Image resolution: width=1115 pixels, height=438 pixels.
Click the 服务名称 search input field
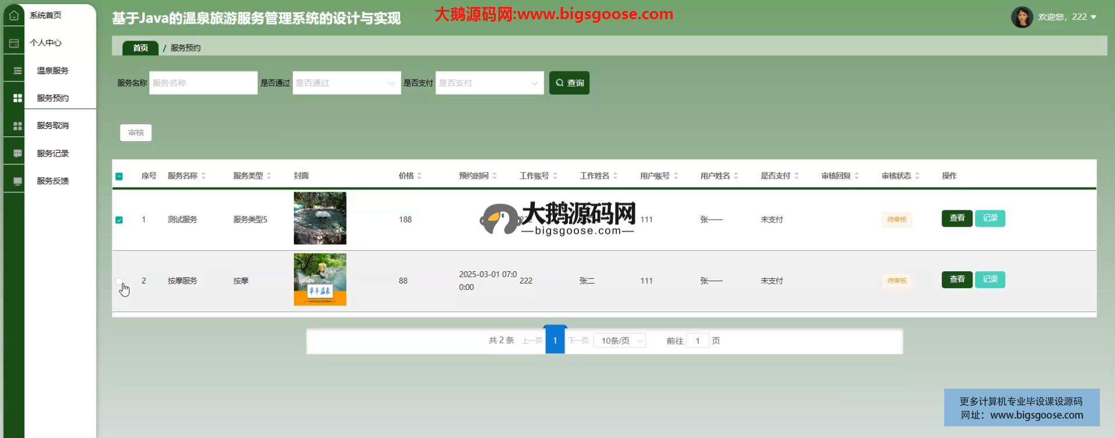(203, 83)
